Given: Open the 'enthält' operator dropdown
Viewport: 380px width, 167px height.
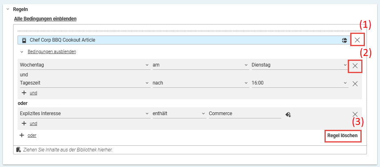Looking at the screenshot, I should coord(179,114).
